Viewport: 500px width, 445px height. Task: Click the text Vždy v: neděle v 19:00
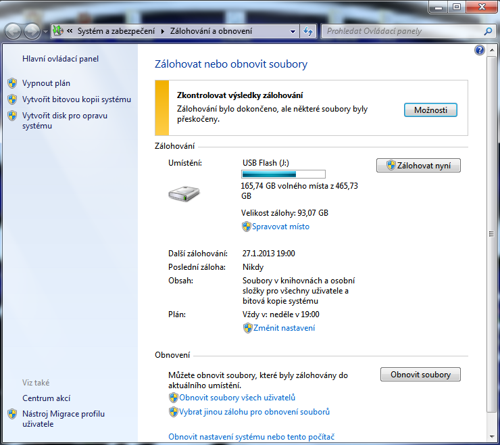pos(280,314)
